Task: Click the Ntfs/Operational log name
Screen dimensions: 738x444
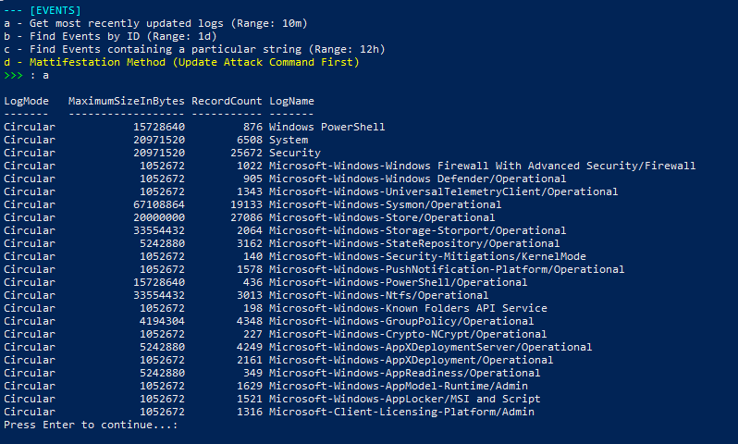Action: 379,295
